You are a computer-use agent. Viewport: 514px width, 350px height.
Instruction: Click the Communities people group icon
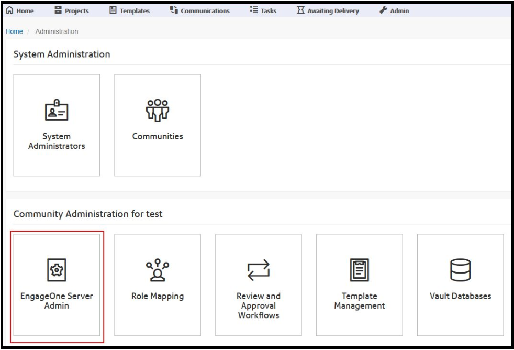(158, 110)
